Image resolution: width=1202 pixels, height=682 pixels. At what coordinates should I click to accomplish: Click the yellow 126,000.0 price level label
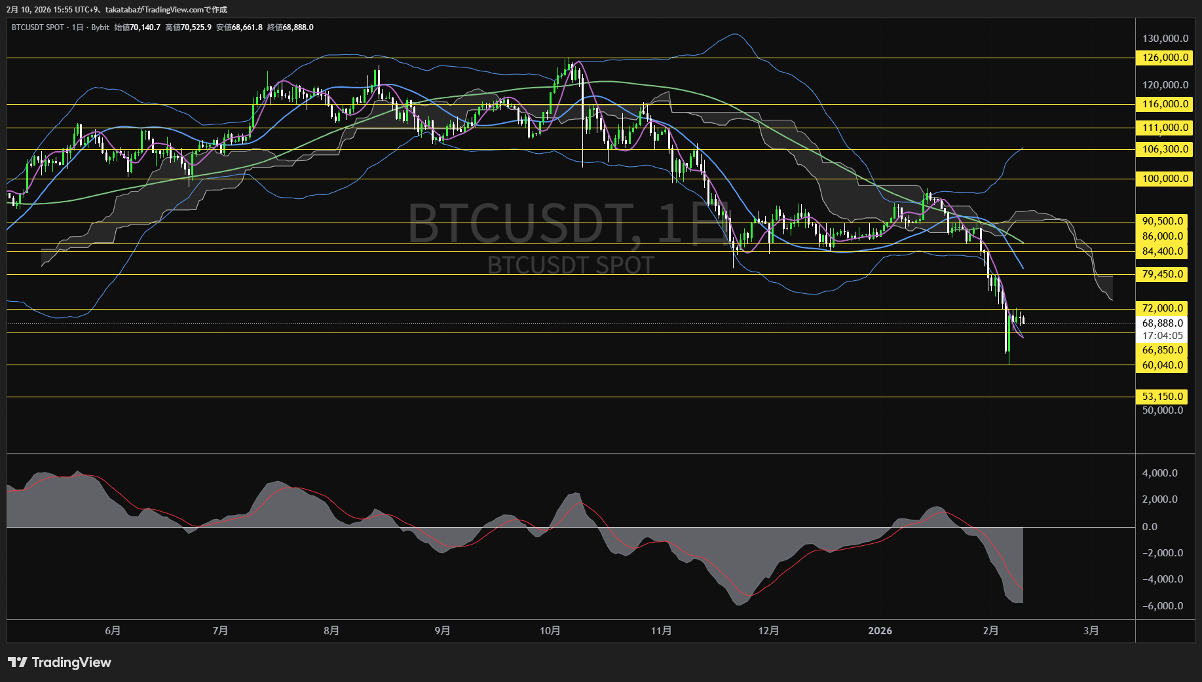pos(1163,58)
